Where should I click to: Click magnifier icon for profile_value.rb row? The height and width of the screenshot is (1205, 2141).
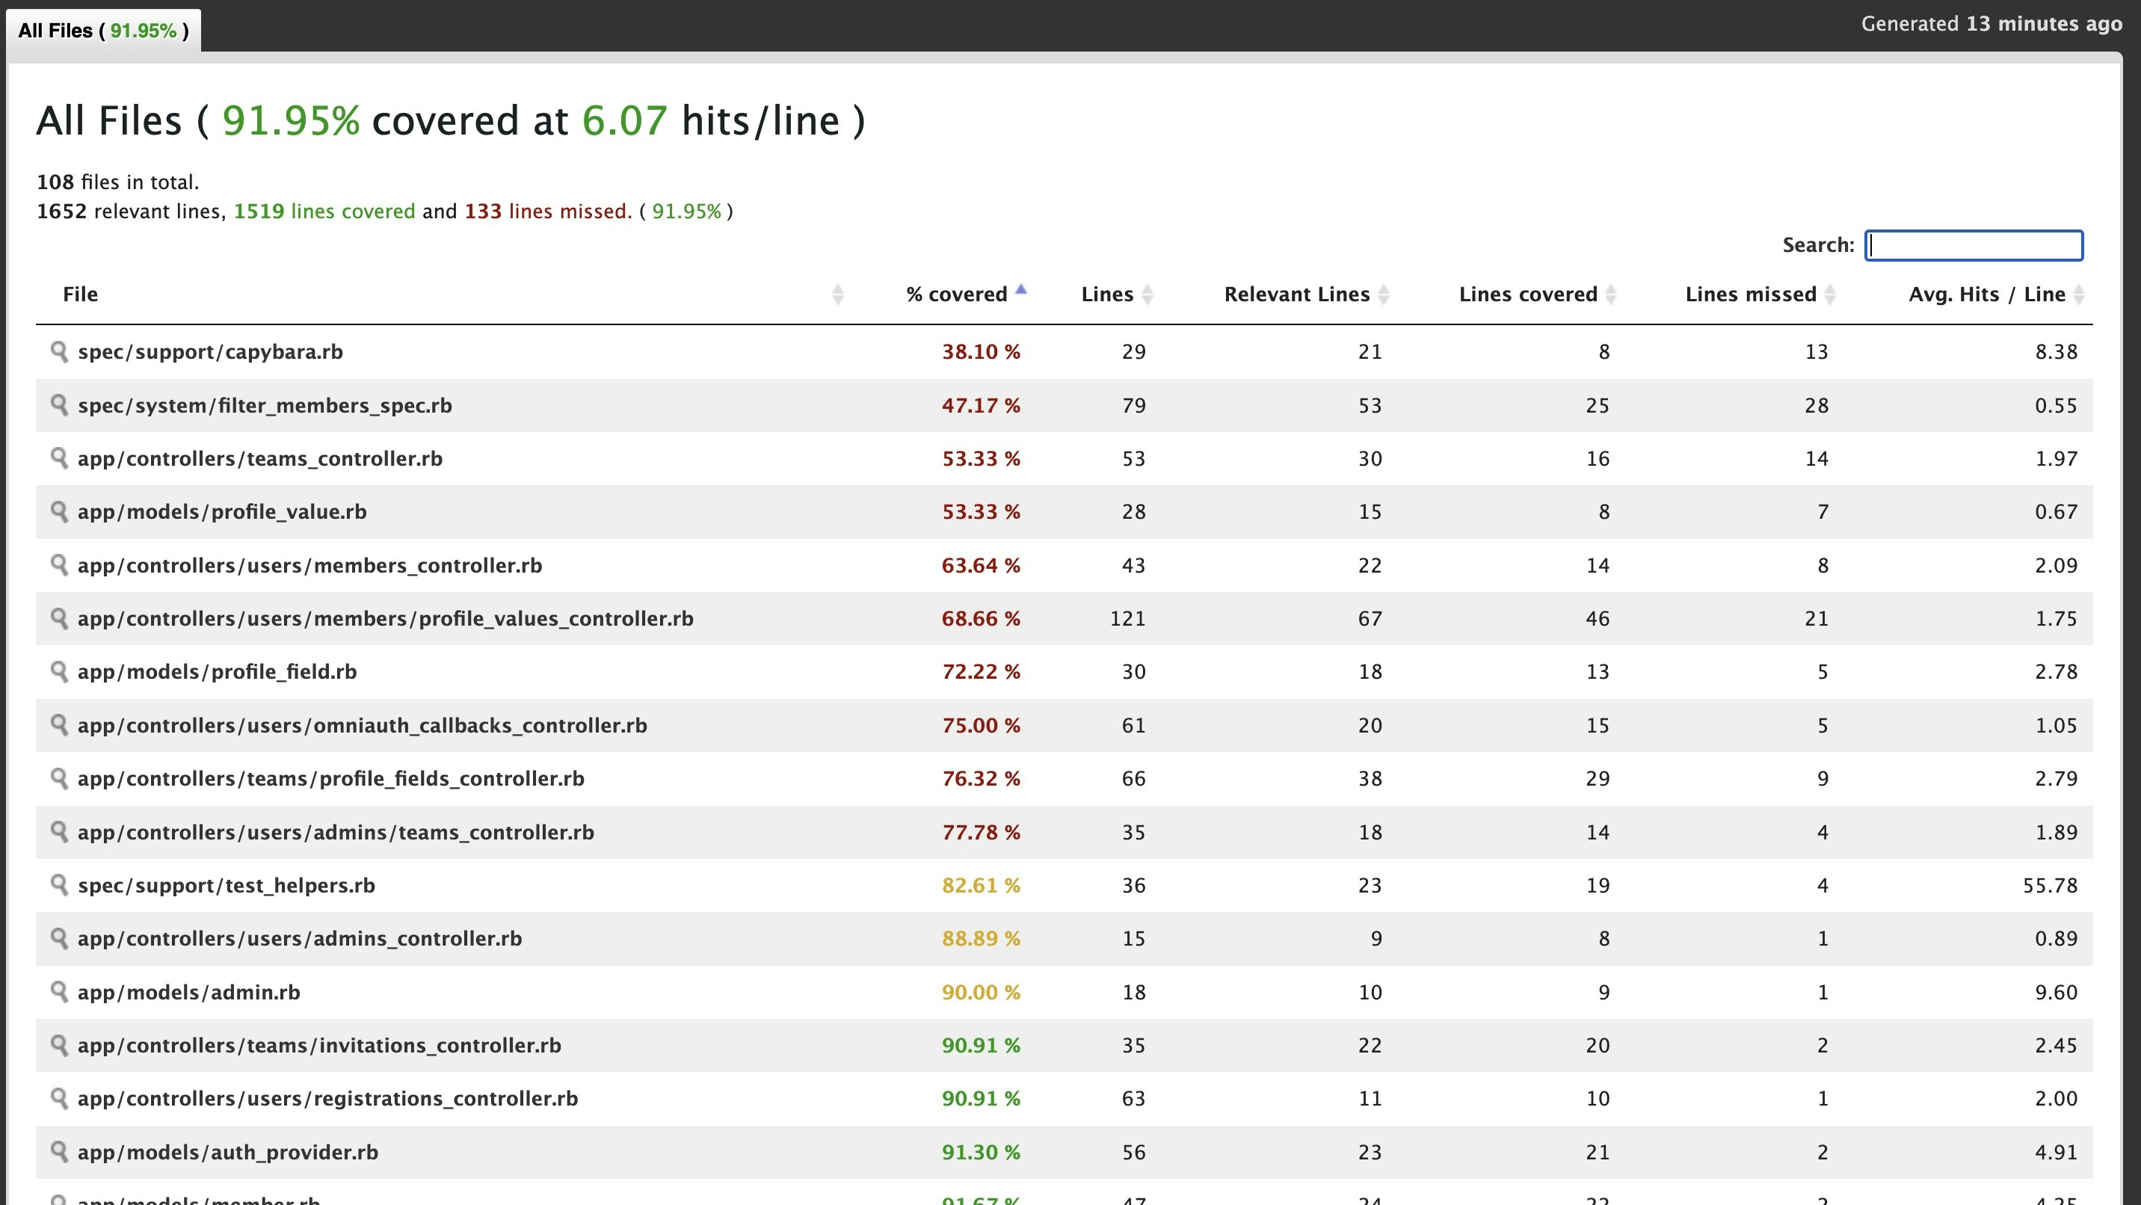click(x=59, y=511)
